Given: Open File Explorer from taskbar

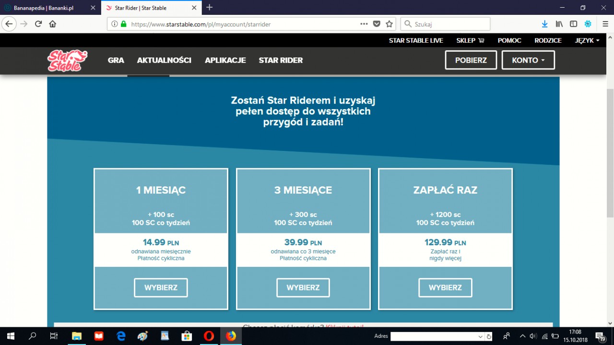Looking at the screenshot, I should pyautogui.click(x=77, y=336).
